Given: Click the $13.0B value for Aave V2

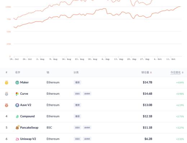Looking at the screenshot, I should point(147,105).
